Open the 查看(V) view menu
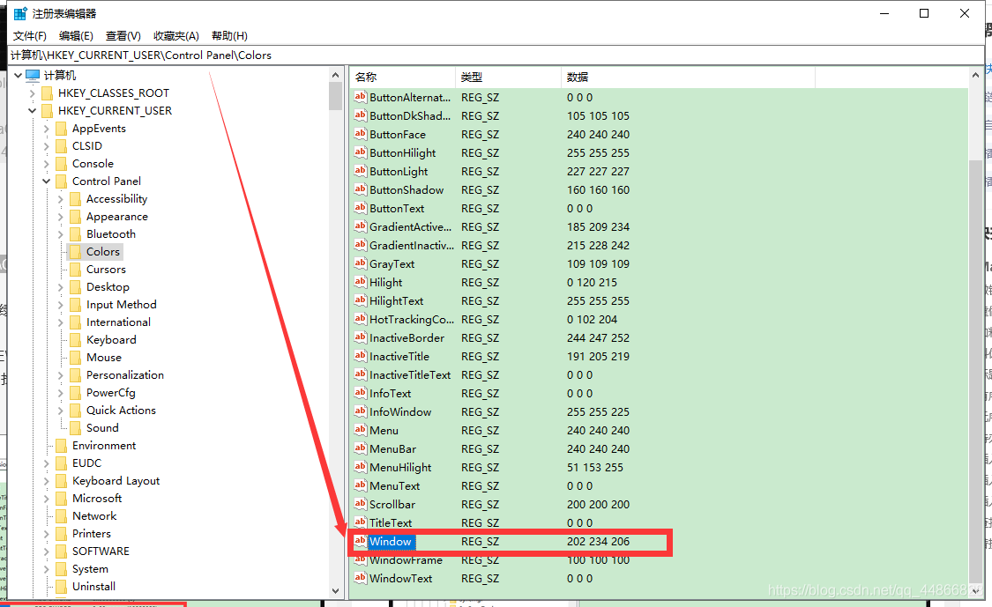This screenshot has height=607, width=992. click(x=123, y=36)
